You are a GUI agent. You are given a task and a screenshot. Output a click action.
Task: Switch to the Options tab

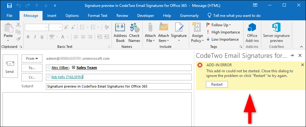tap(72, 16)
